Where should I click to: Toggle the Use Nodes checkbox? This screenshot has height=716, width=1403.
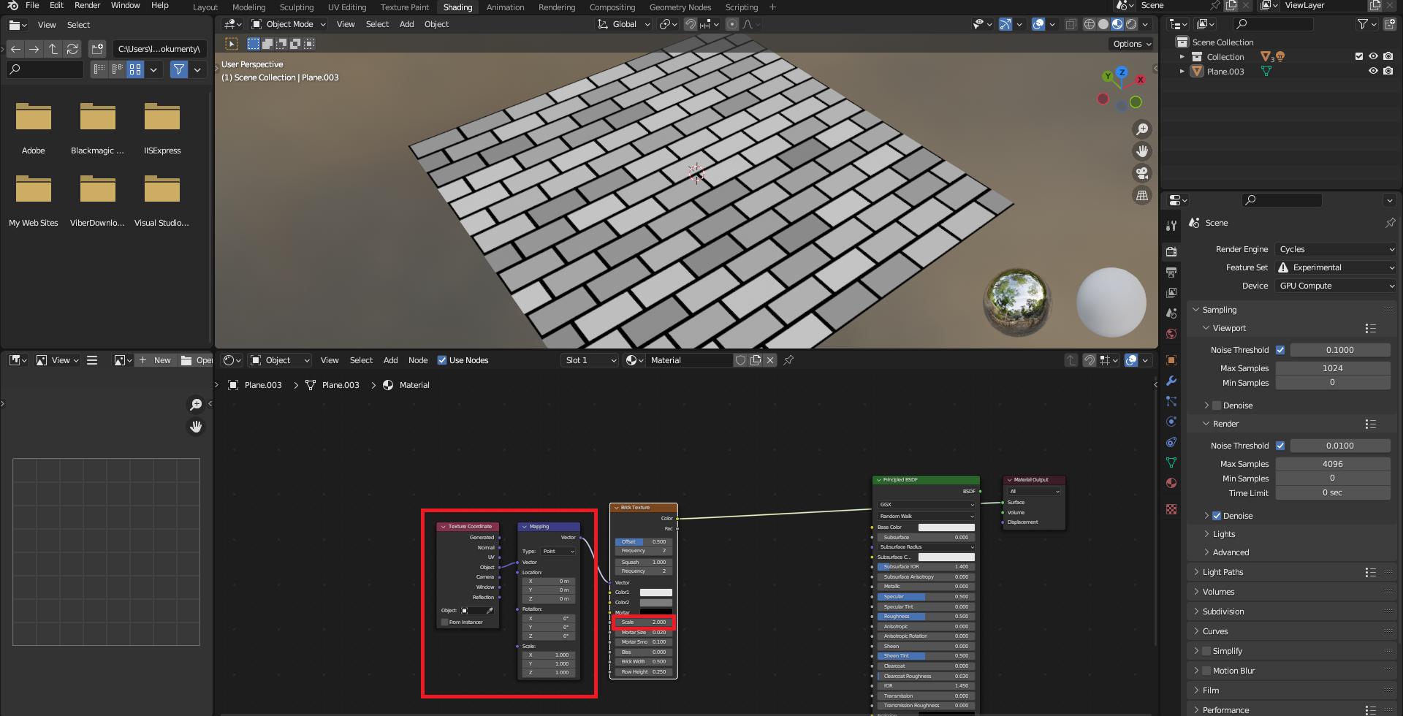(442, 360)
